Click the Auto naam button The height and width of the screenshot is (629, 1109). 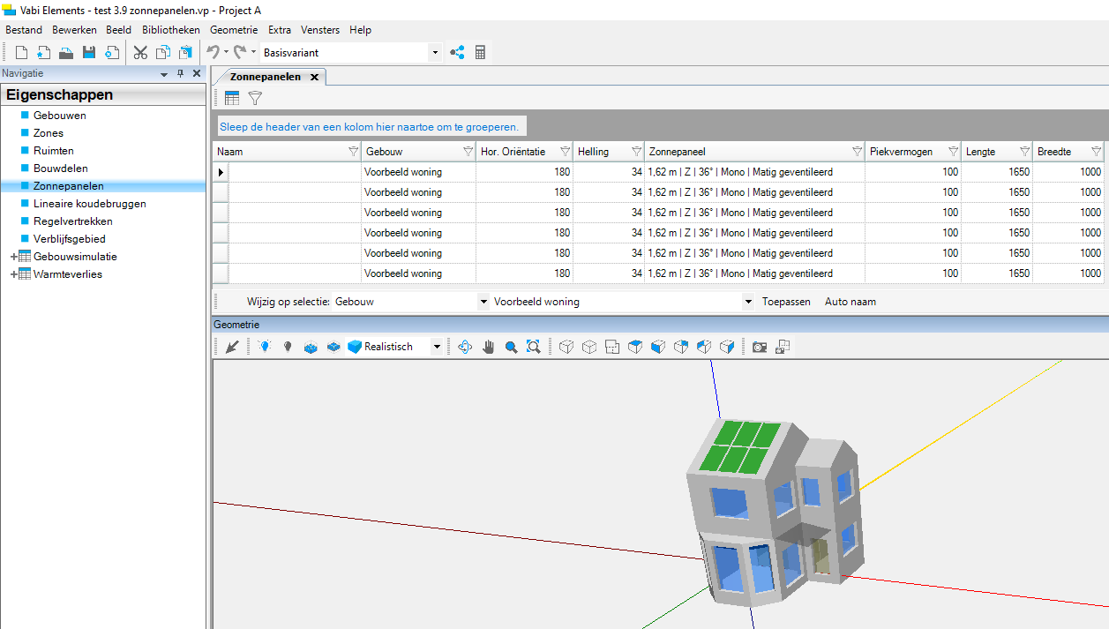tap(850, 302)
